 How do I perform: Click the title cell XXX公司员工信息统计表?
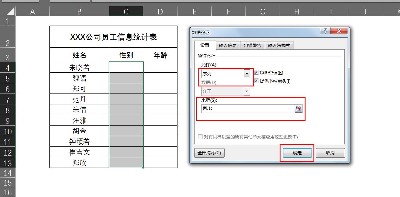(x=114, y=37)
